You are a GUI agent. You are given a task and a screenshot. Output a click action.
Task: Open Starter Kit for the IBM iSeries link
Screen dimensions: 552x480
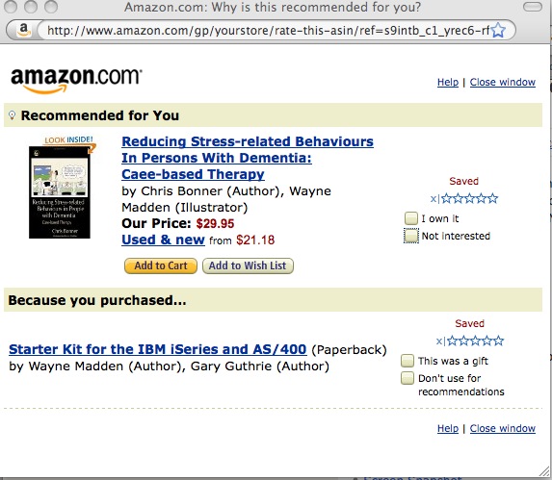click(x=158, y=349)
